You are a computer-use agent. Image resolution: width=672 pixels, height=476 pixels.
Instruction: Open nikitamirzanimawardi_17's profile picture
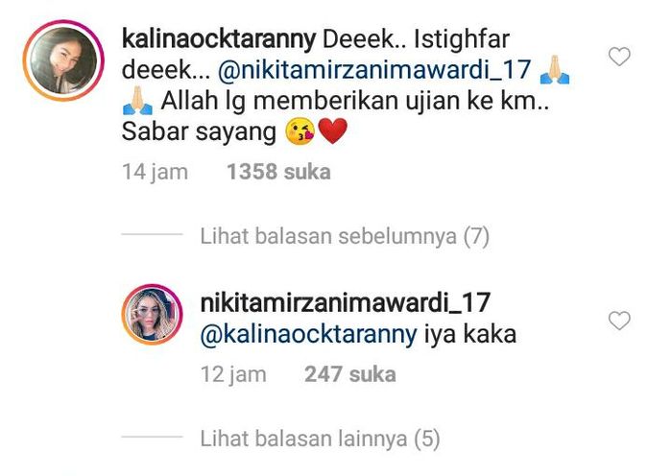click(x=152, y=314)
